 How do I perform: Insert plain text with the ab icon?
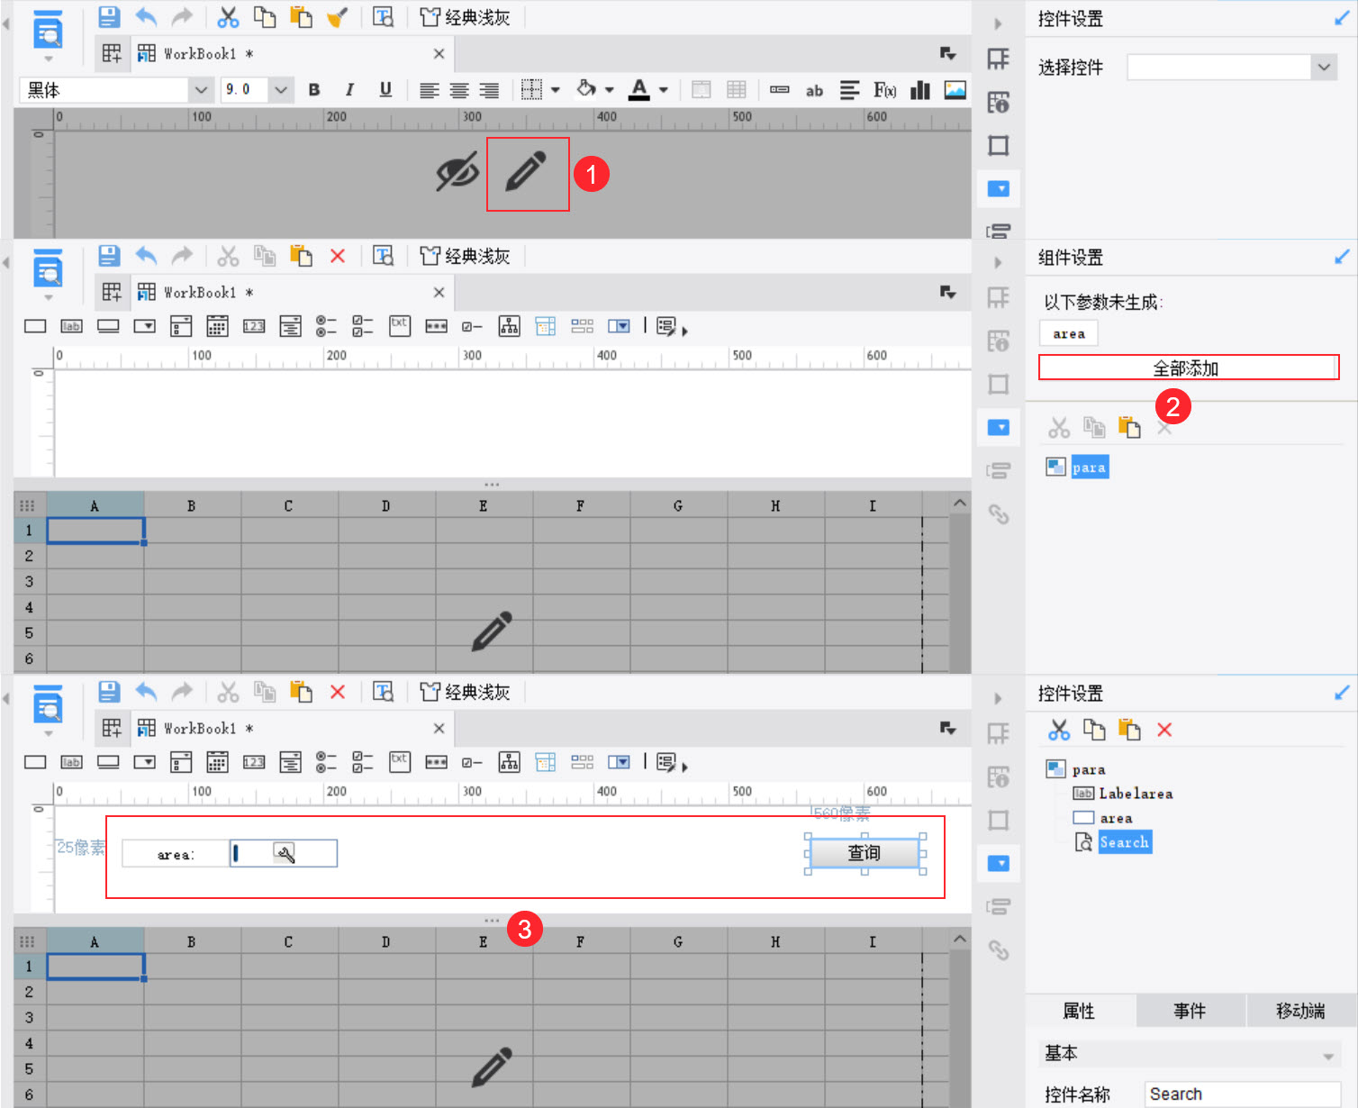tap(814, 90)
